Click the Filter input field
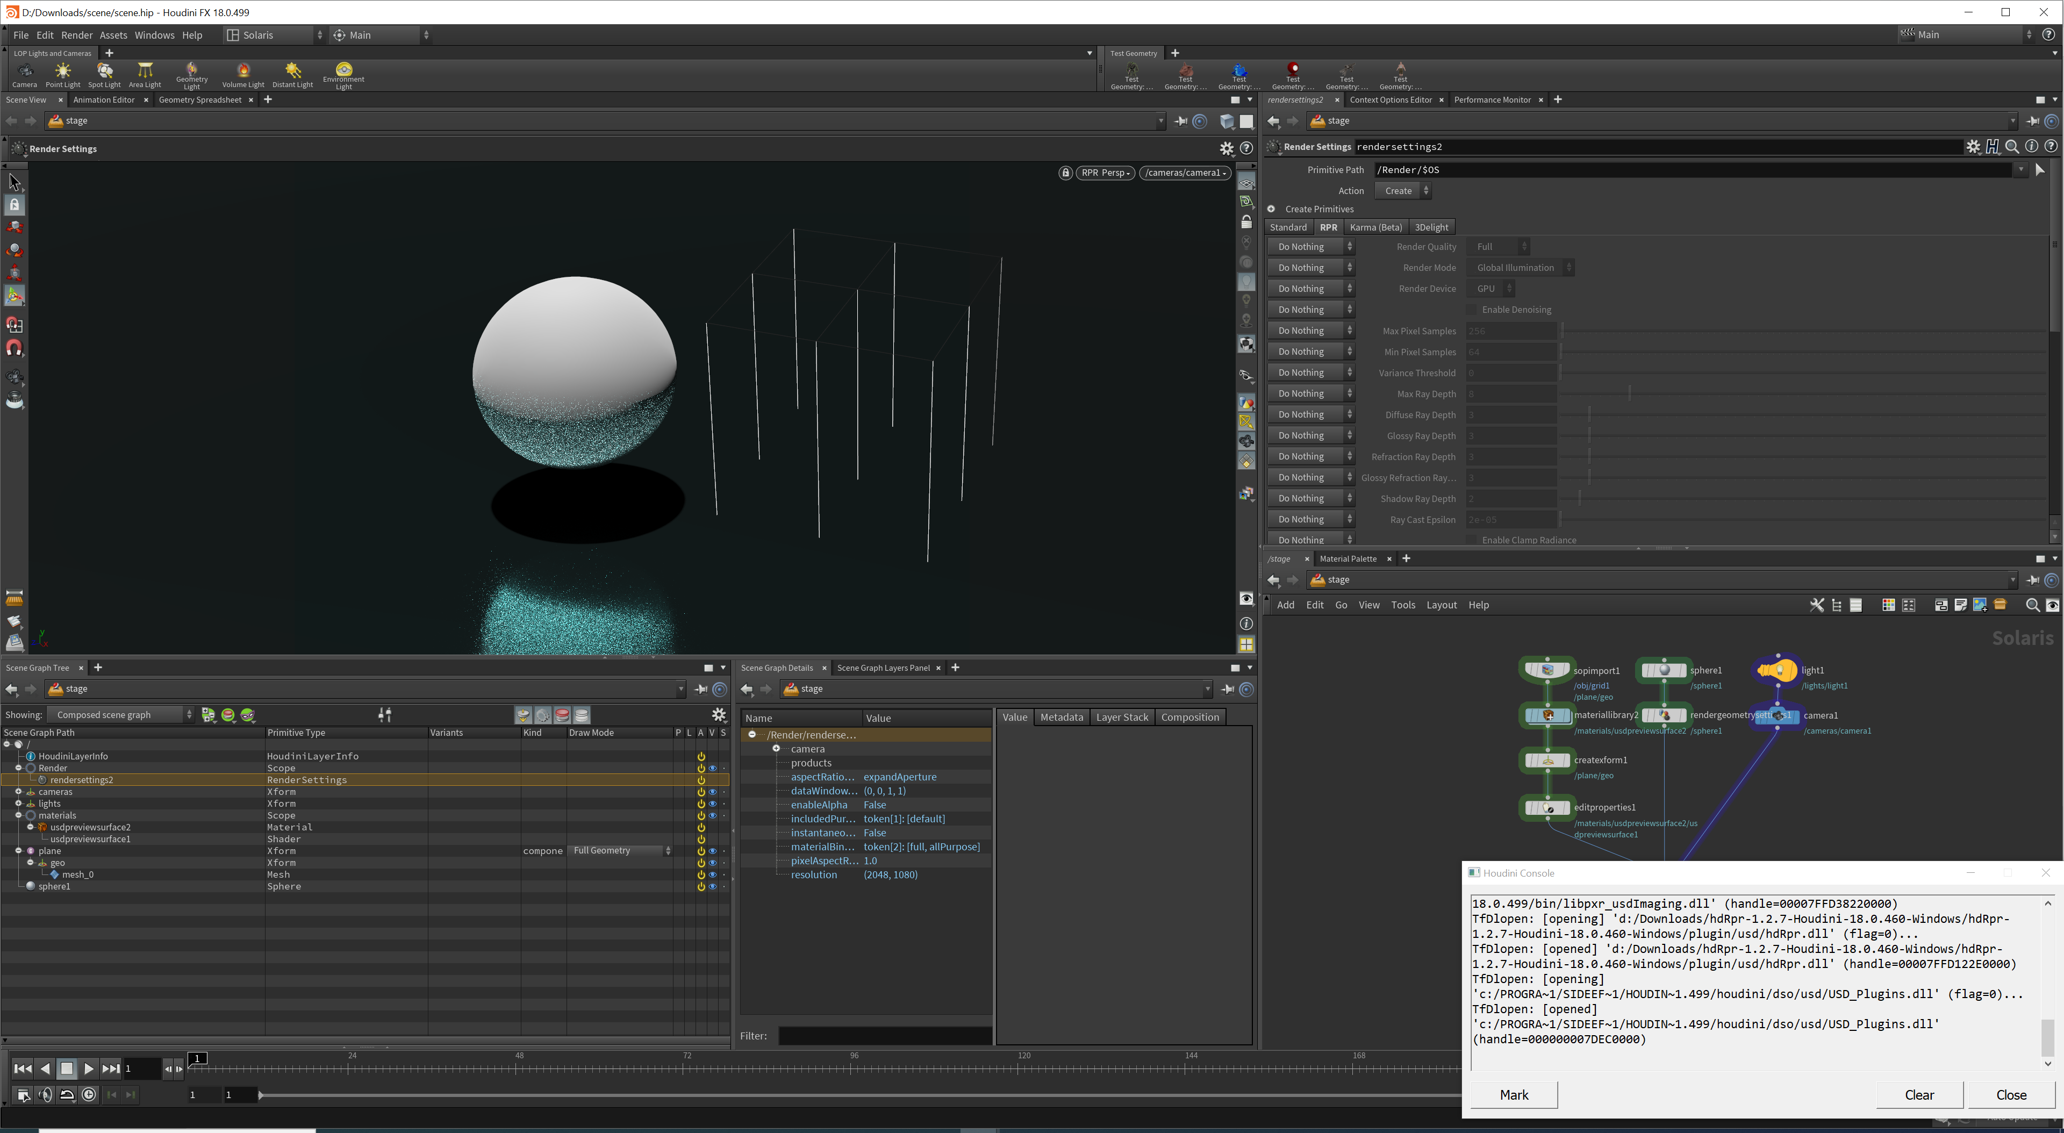Viewport: 2064px width, 1133px height. [885, 1036]
